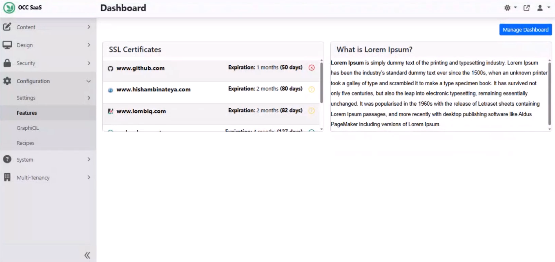Click the Configuration gears icon
Viewport: 555px width, 262px height.
pyautogui.click(x=7, y=81)
